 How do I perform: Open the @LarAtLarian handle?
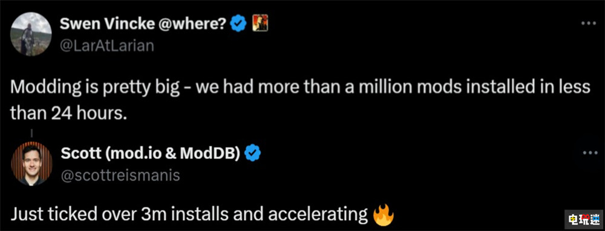[107, 46]
